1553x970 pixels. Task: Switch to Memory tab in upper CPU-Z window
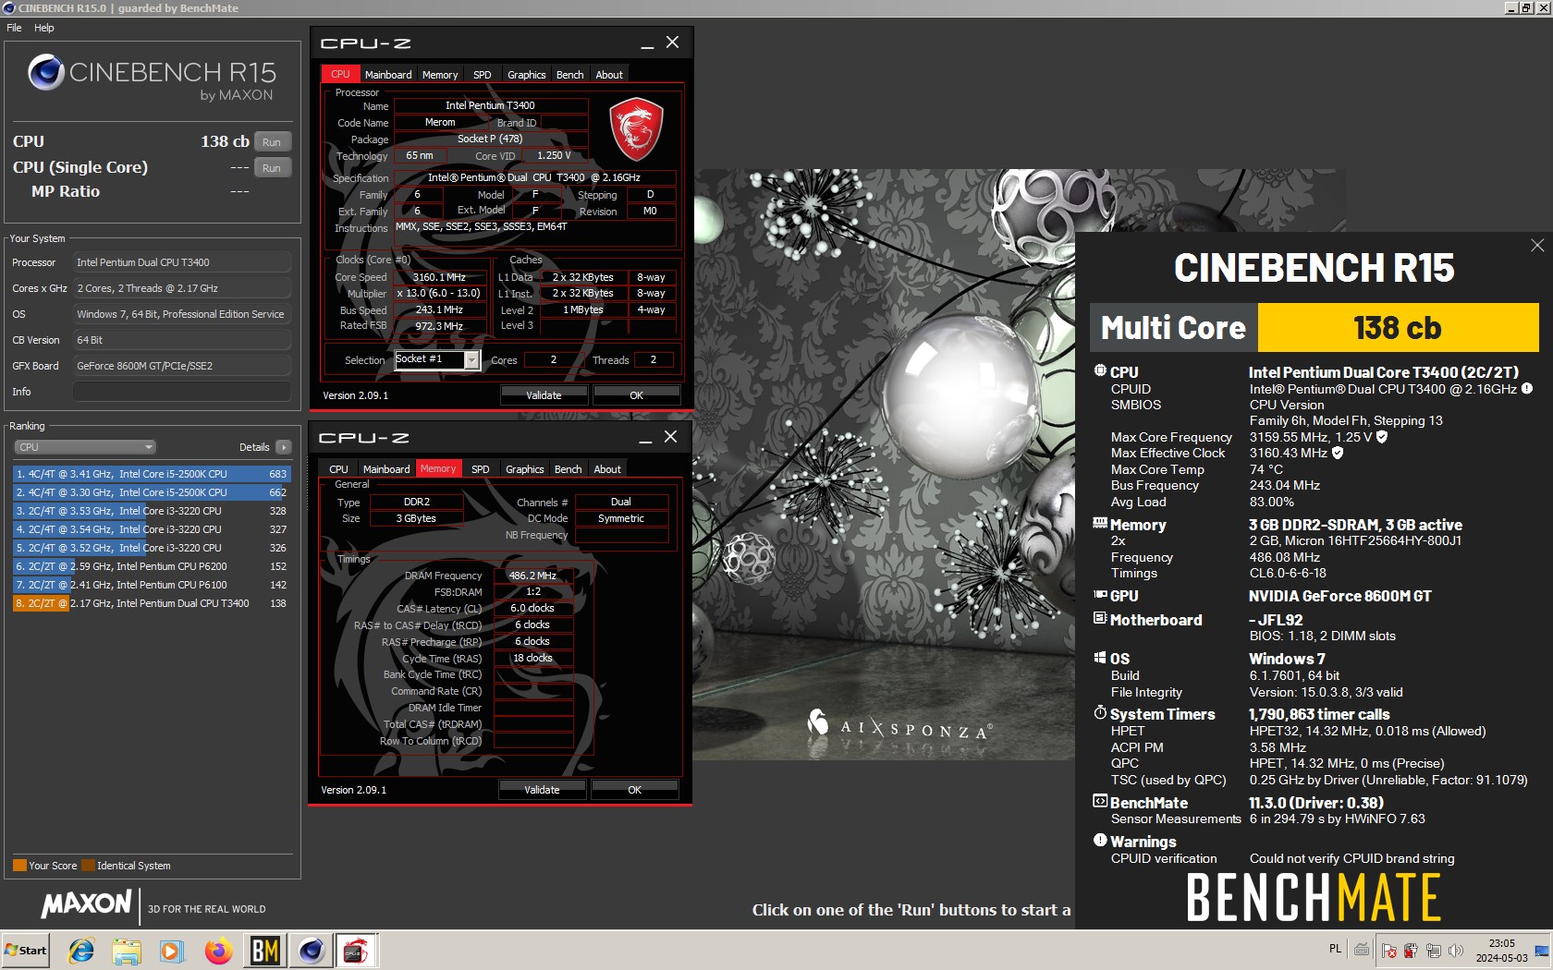[440, 75]
